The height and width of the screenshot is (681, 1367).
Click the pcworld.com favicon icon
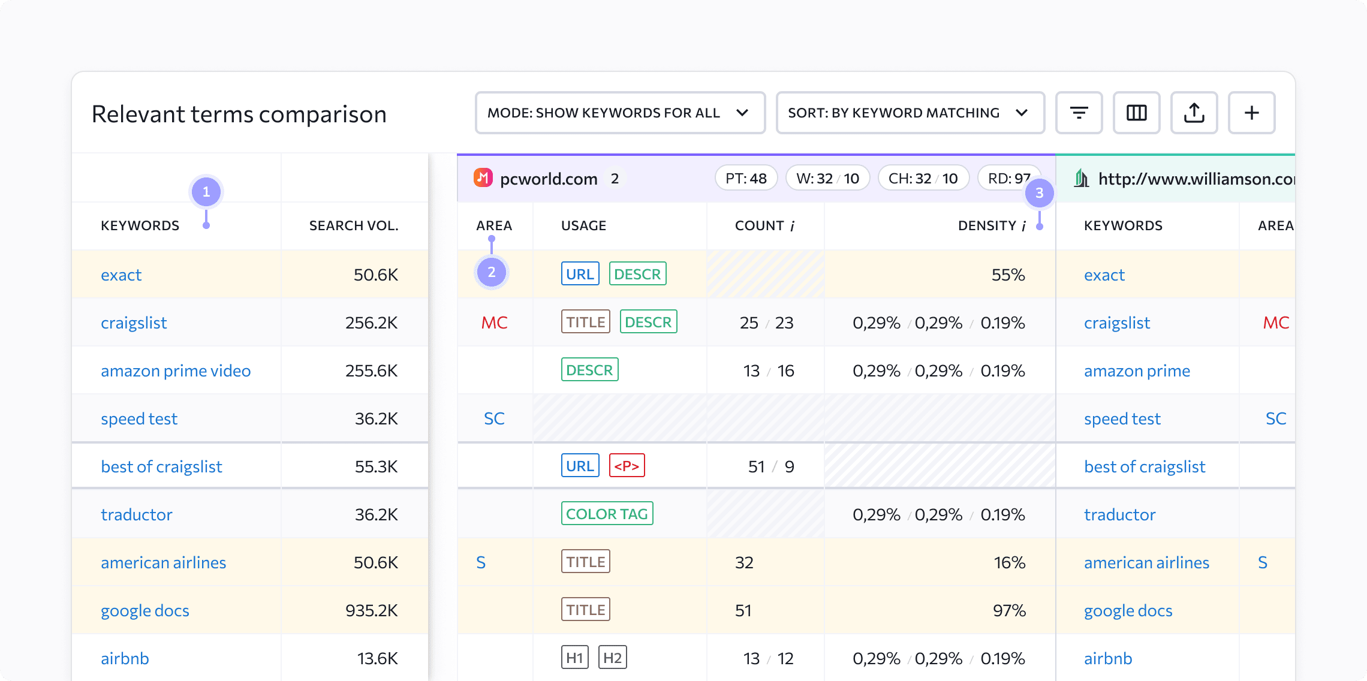[x=483, y=178]
